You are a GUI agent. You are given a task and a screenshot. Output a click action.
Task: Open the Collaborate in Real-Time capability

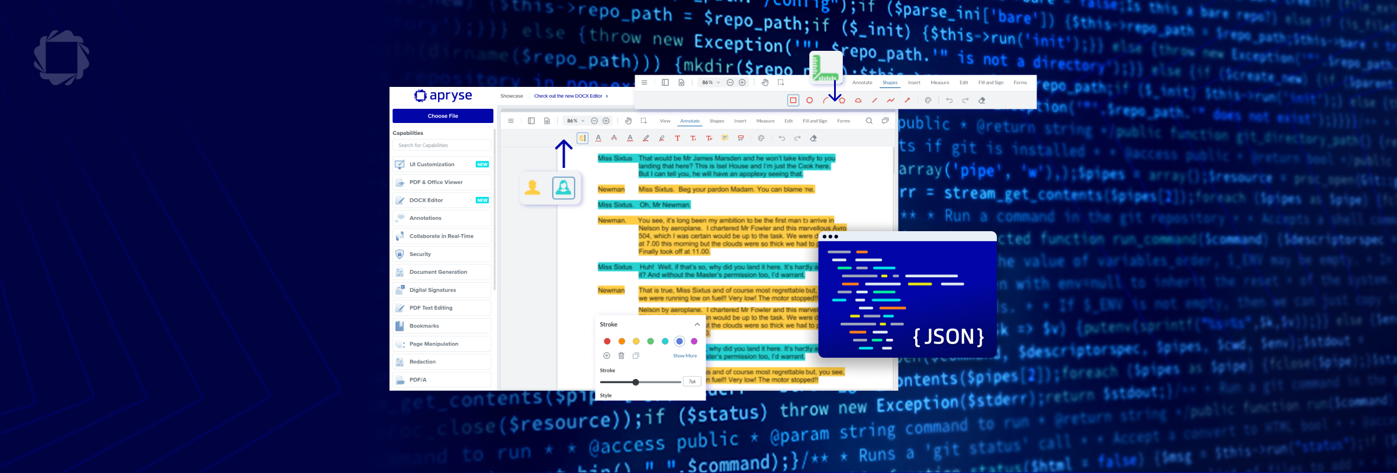pos(442,236)
